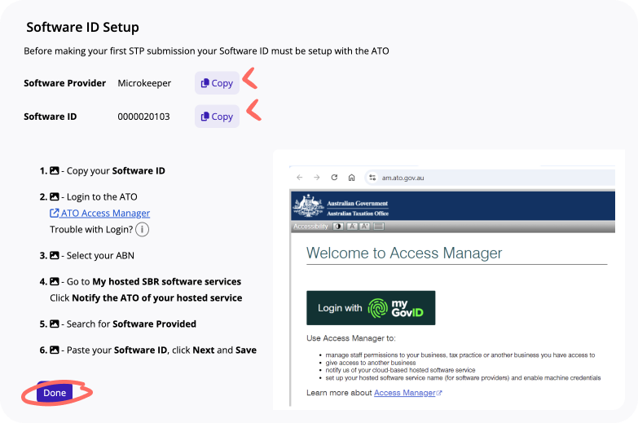638x423 pixels.
Task: Open the ATO Access Manager link
Action: tap(100, 213)
